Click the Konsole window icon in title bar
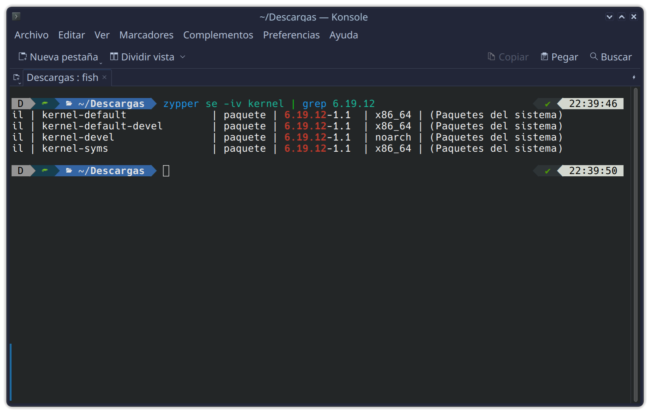This screenshot has width=650, height=413. 16,16
